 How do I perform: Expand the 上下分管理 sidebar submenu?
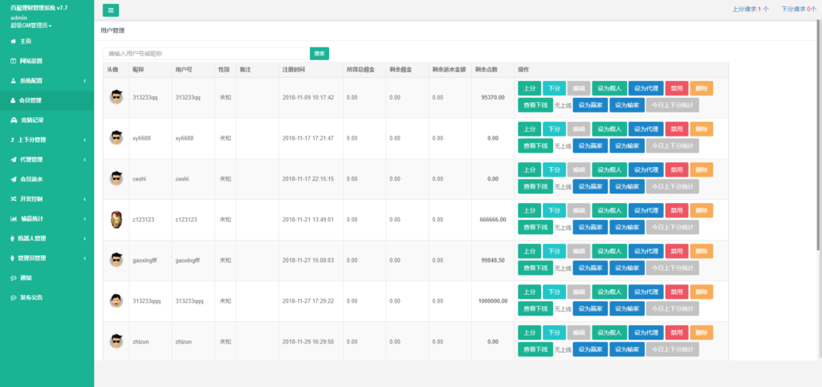(x=47, y=140)
